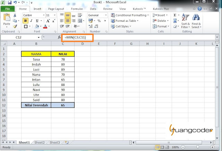Click the Increase Decimal icon

[90, 26]
